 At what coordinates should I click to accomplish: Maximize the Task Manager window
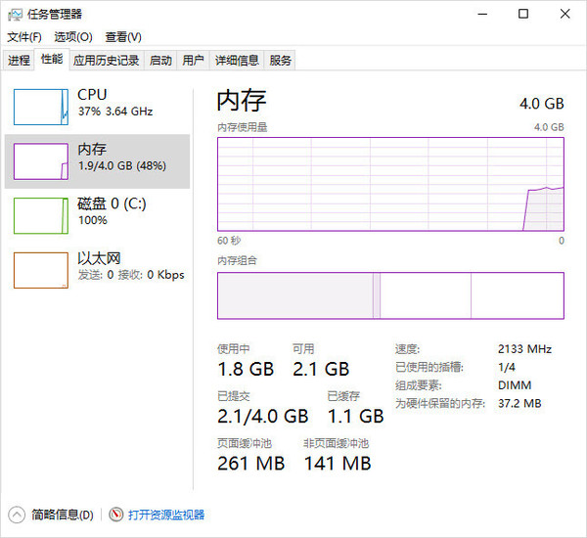click(523, 15)
